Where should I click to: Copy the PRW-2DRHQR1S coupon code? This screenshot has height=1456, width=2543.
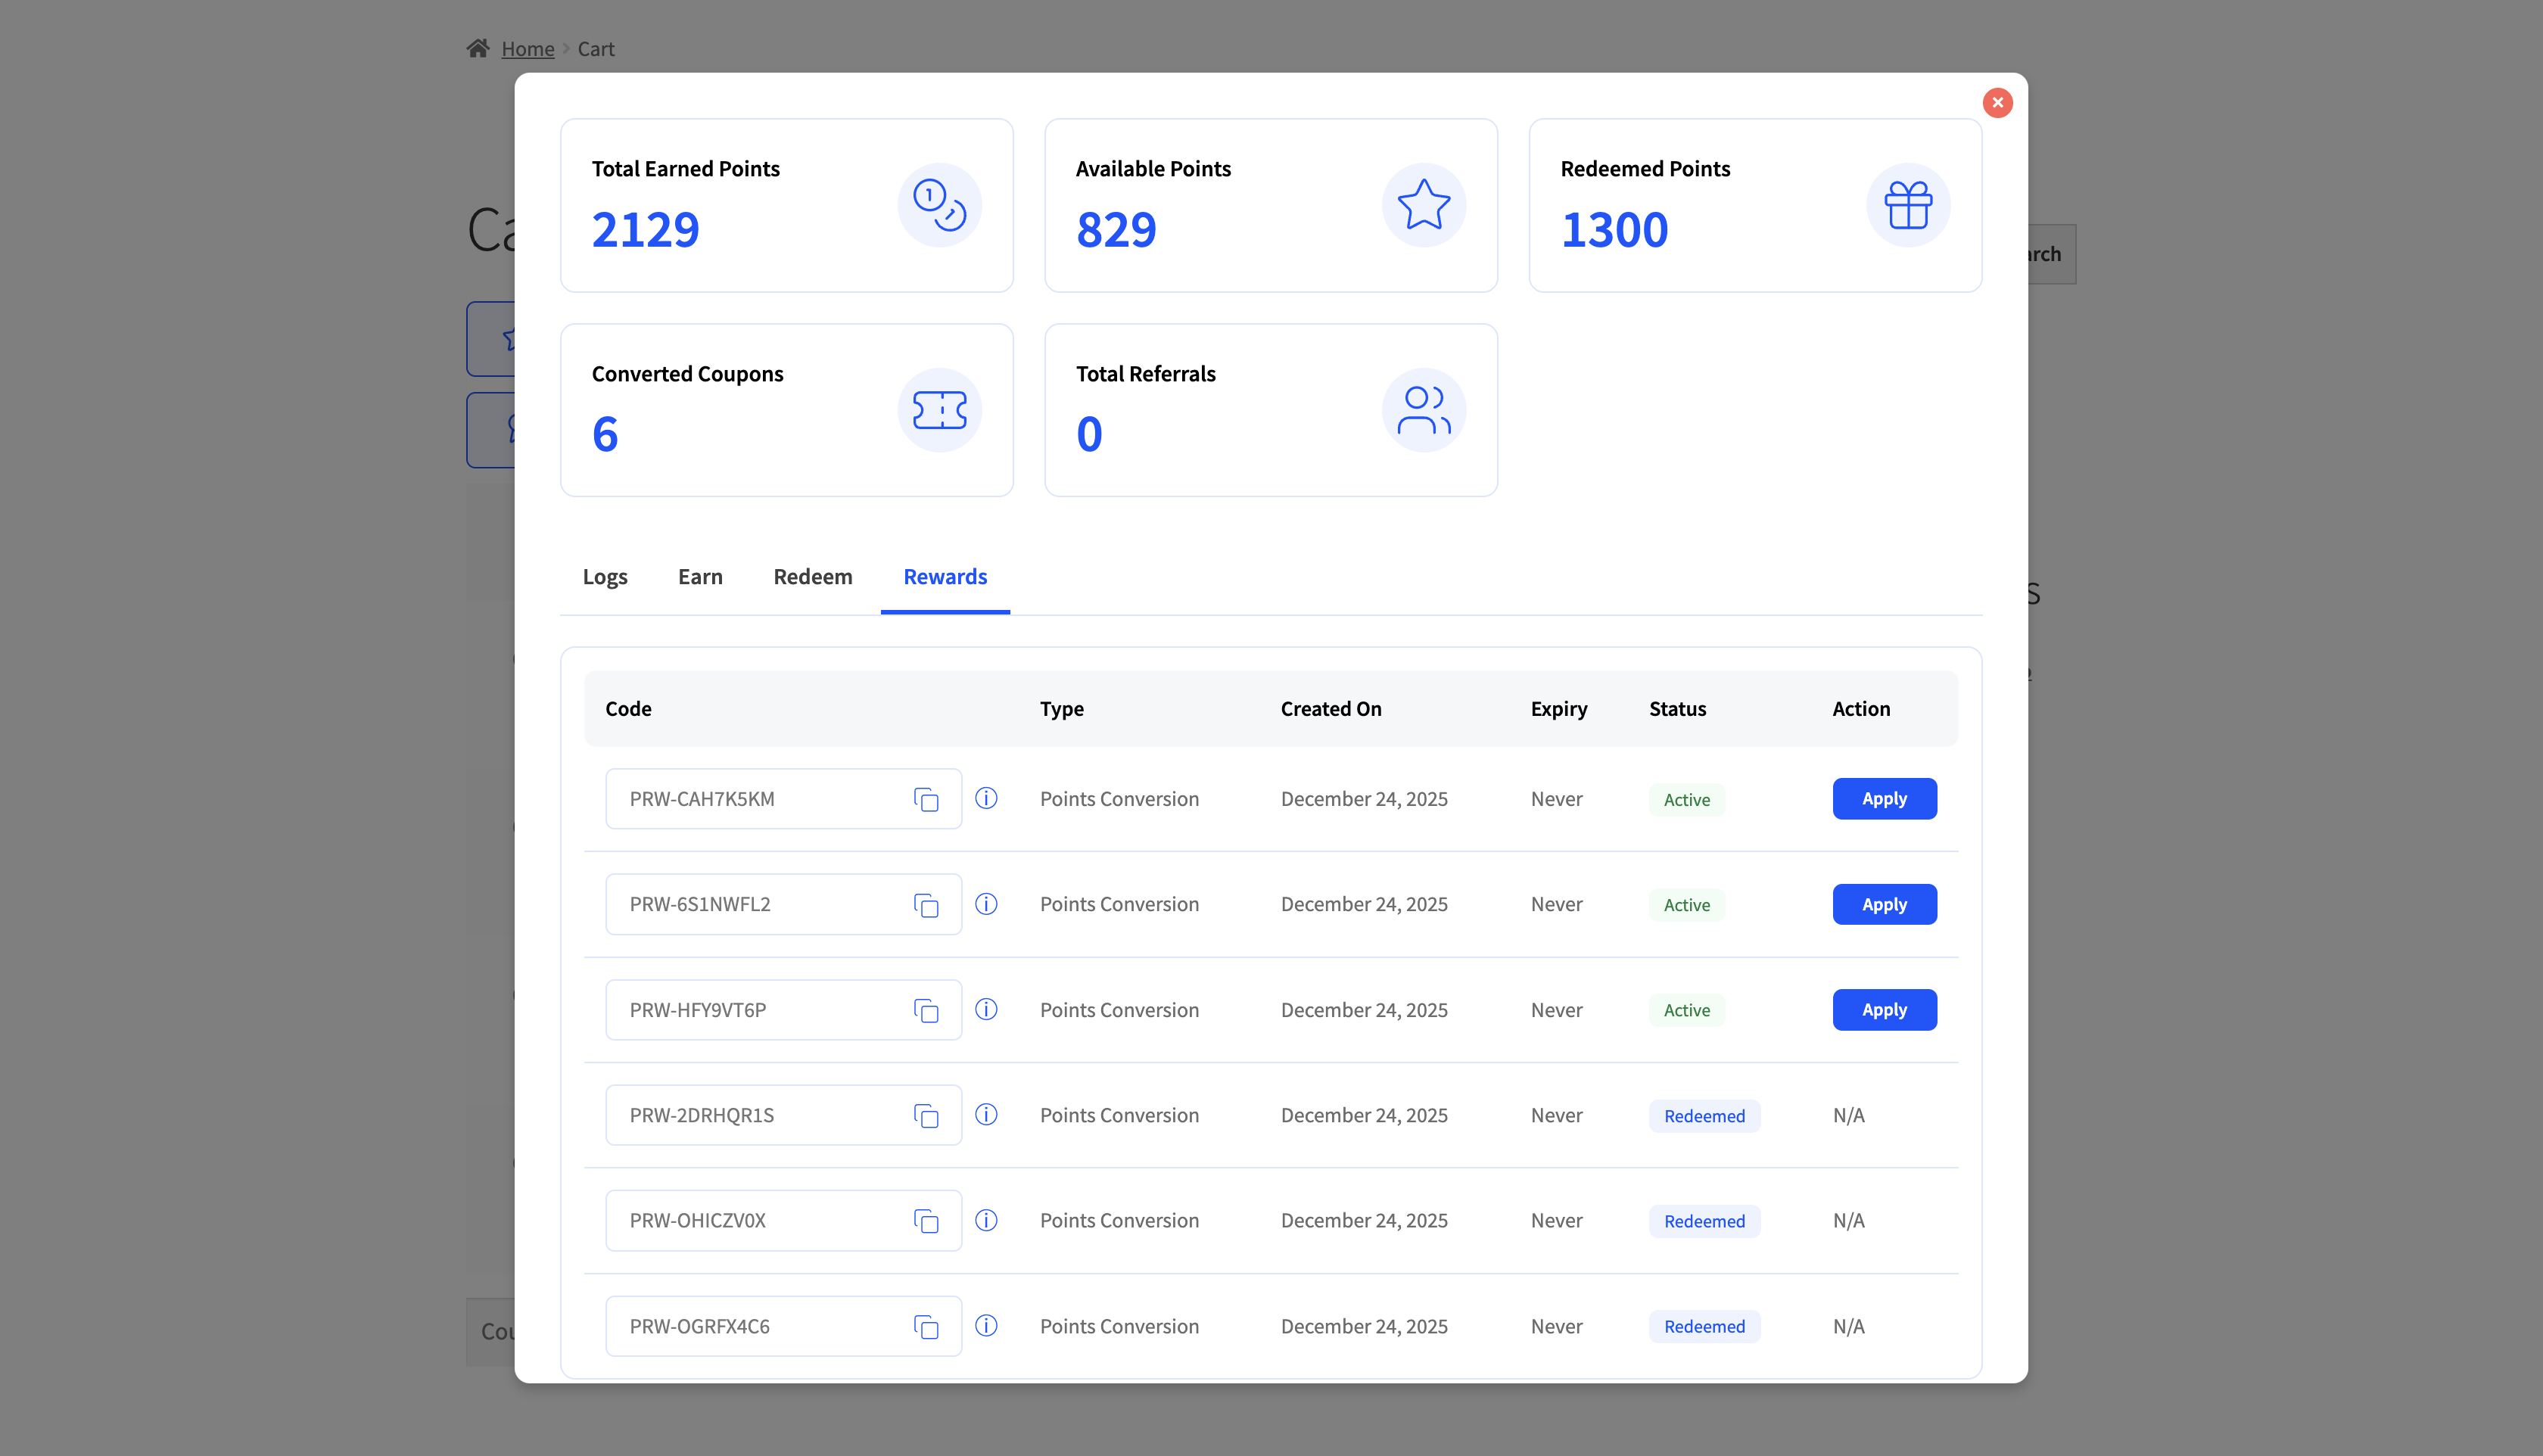pos(926,1115)
